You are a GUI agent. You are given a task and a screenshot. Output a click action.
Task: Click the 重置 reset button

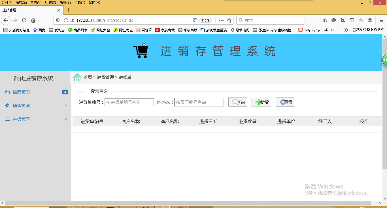[x=285, y=102]
